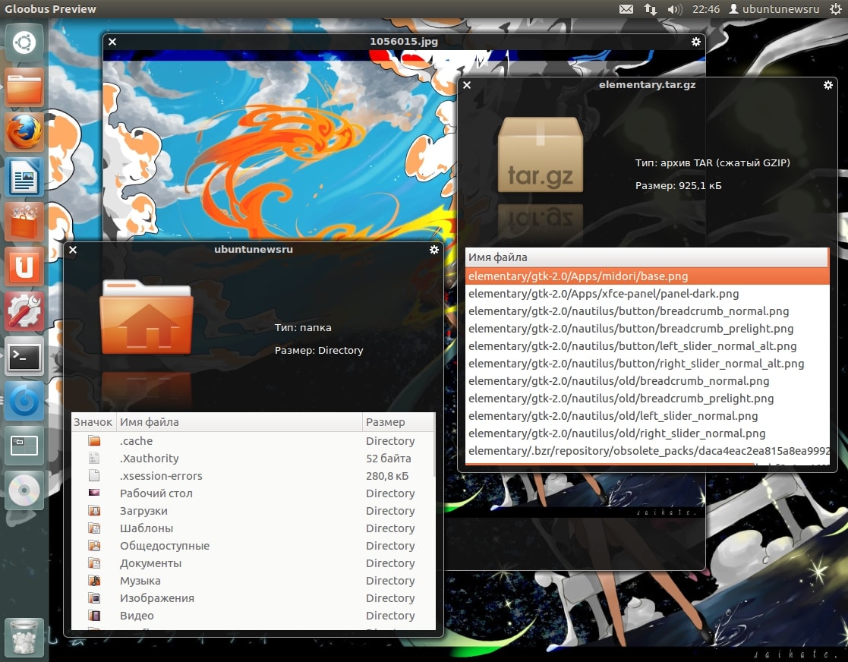Launch the Terminal from the dock
The height and width of the screenshot is (662, 848).
(24, 357)
